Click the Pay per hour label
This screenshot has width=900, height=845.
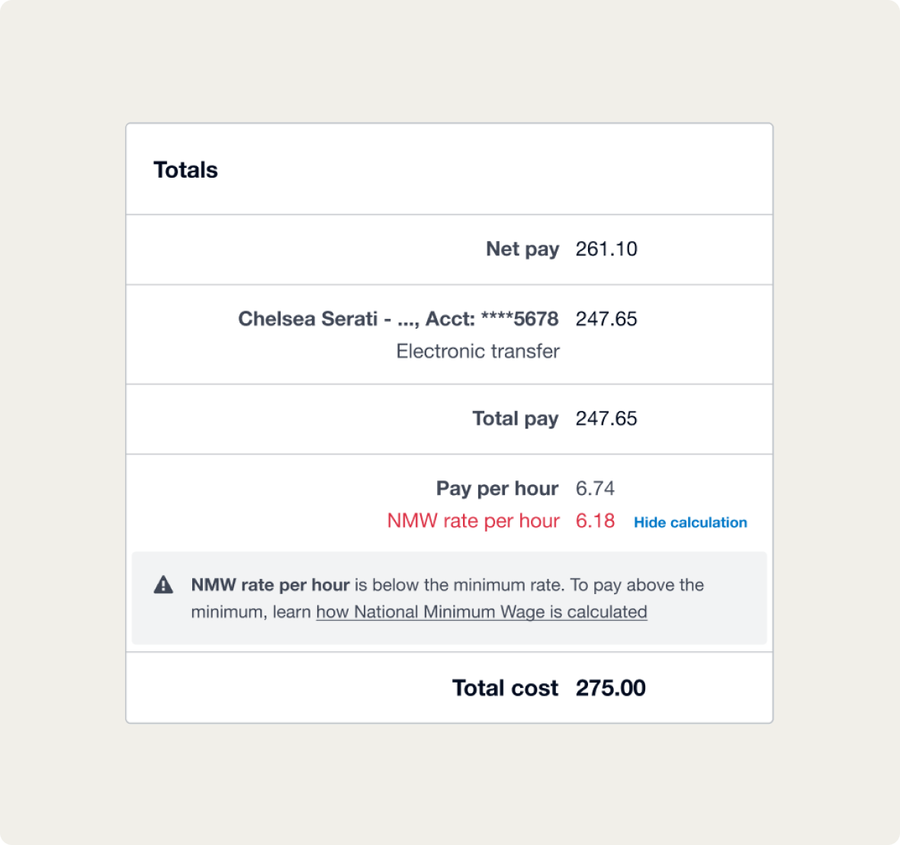[x=497, y=488]
